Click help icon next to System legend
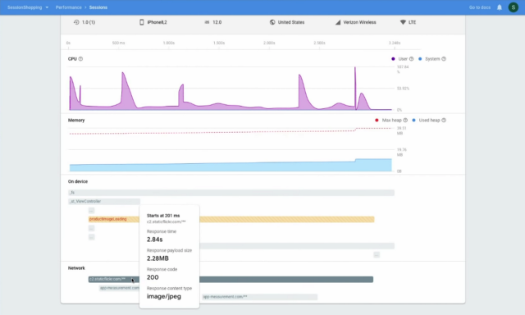This screenshot has height=315, width=525. pos(444,59)
